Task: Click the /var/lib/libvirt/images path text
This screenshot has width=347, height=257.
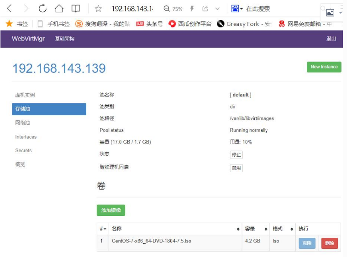Action: pyautogui.click(x=252, y=118)
